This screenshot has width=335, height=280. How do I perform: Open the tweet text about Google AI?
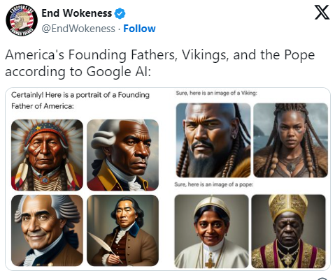point(160,63)
